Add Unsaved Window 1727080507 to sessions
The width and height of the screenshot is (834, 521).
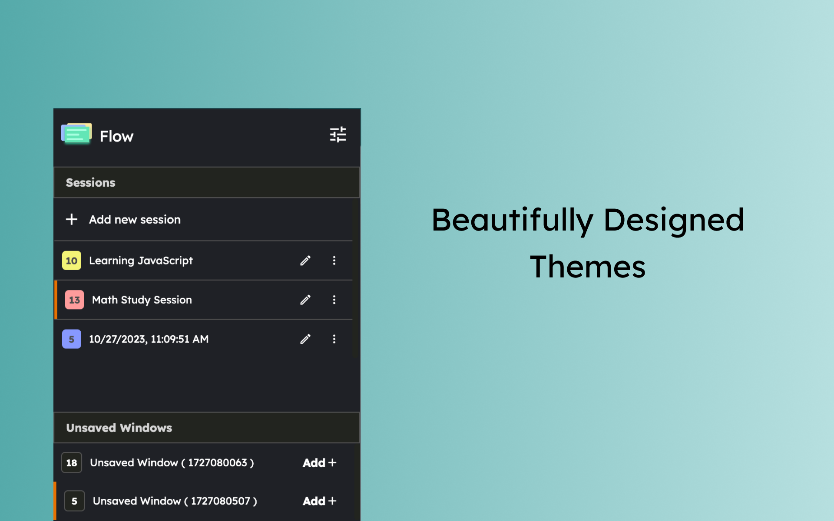point(319,501)
